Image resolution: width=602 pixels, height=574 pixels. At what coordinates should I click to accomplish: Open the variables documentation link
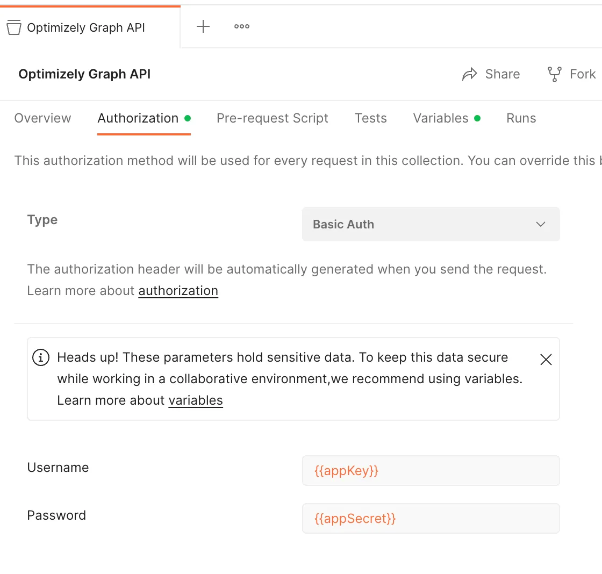pos(196,400)
